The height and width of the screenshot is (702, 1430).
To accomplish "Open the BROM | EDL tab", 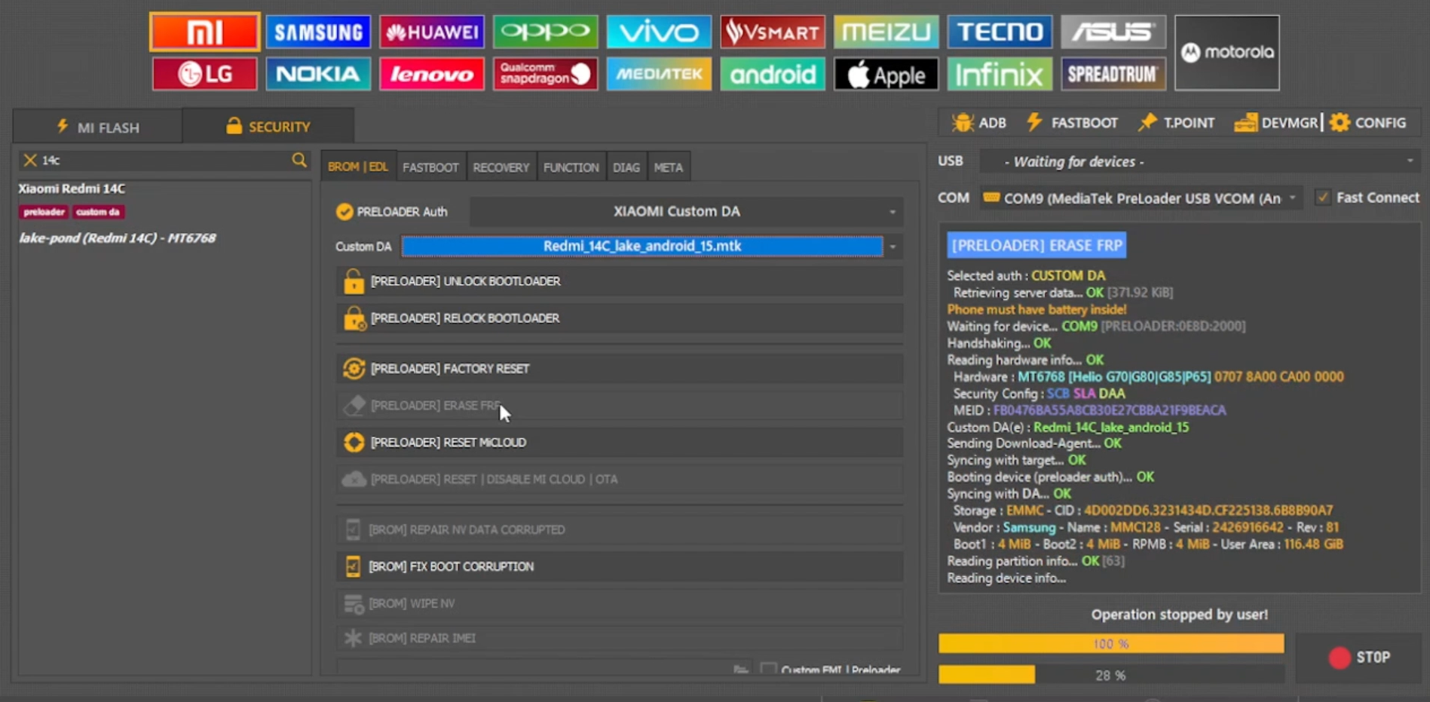I will (358, 167).
